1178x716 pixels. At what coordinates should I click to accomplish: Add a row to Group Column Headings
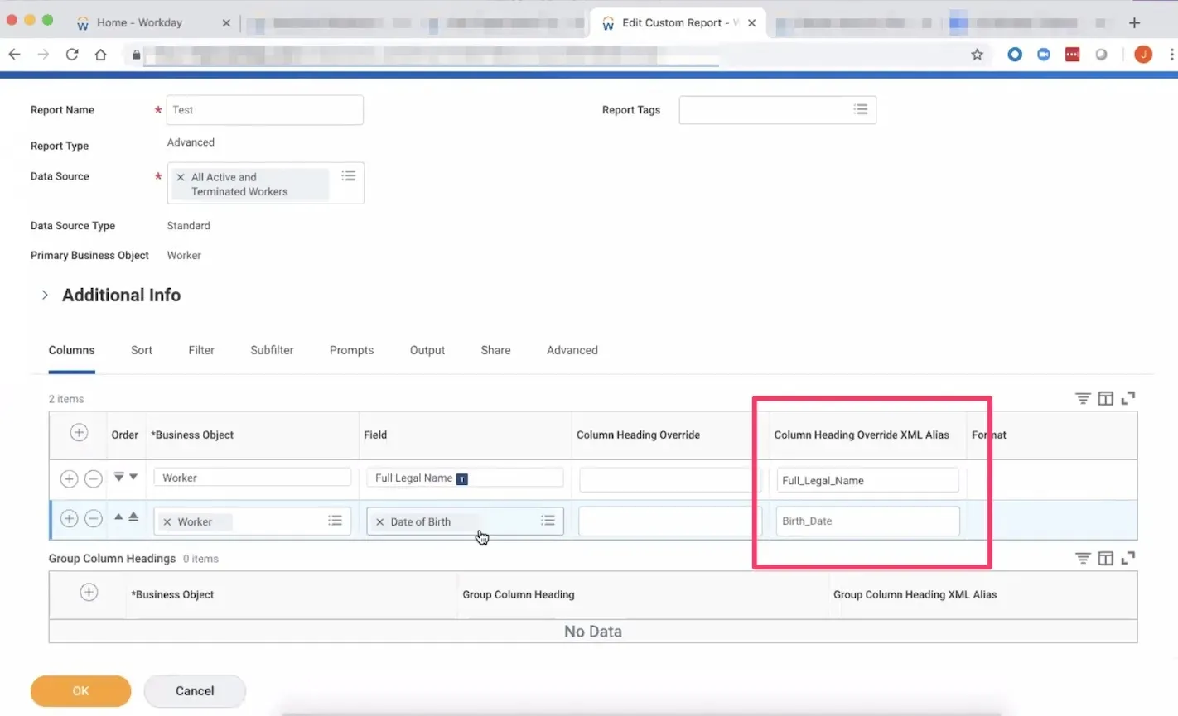(89, 592)
